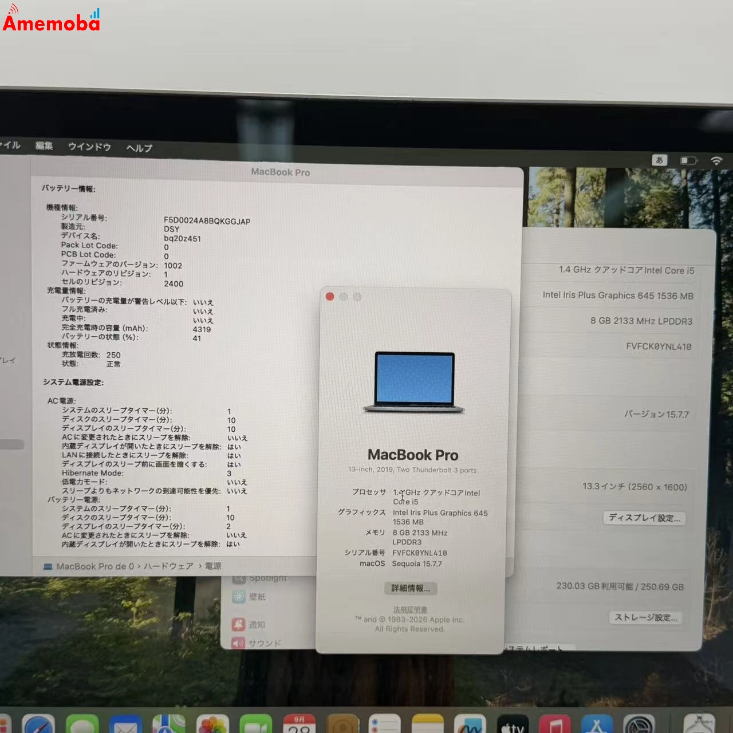Click バージョン15.7.7 in Settings window

tap(657, 414)
